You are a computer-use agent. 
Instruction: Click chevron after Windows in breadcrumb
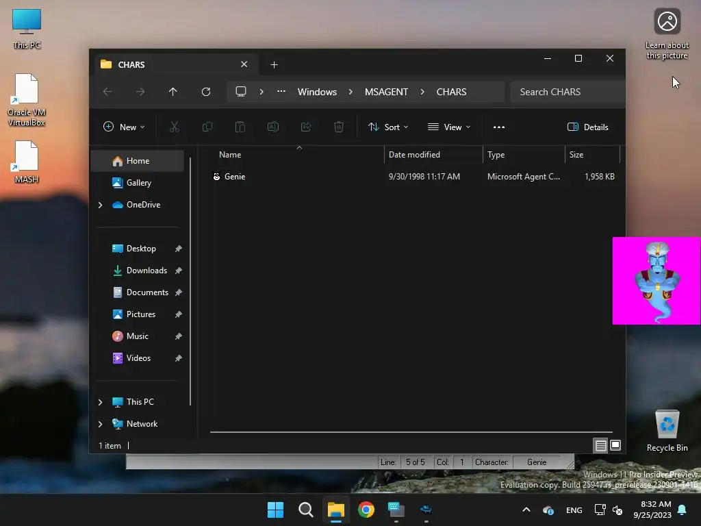point(350,92)
